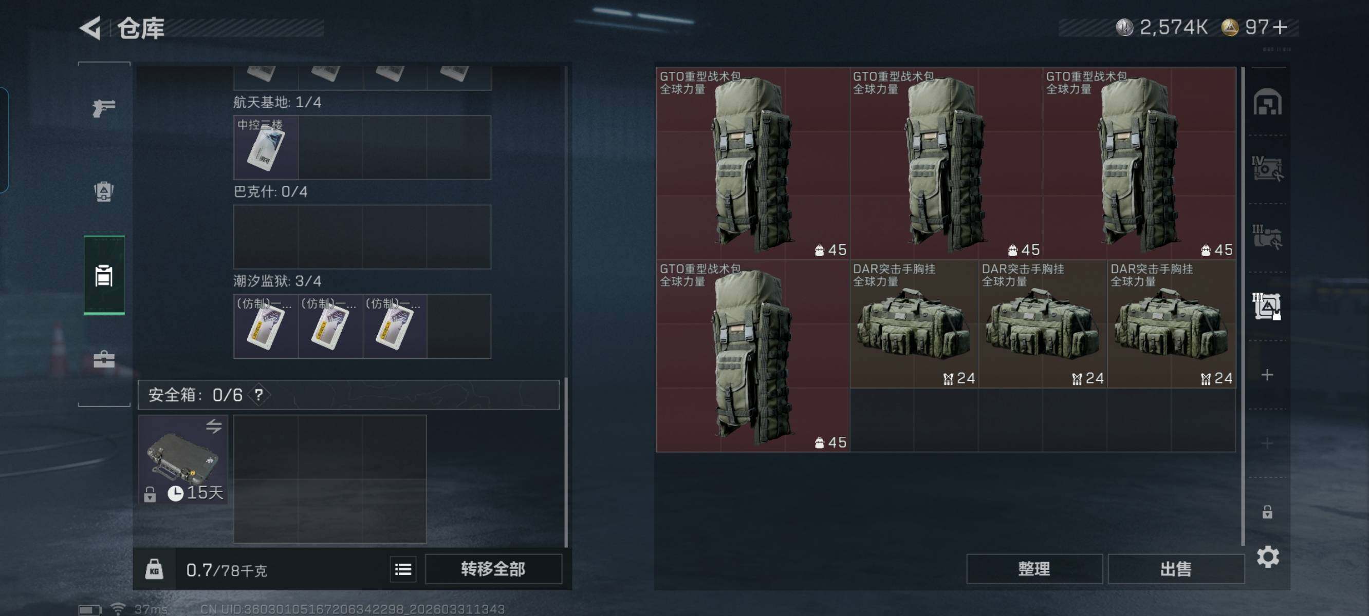Click the help question mark near 安全箱
The image size is (1369, 616).
pyautogui.click(x=259, y=395)
